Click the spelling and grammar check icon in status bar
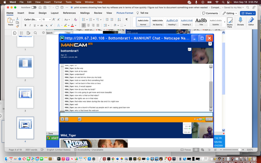Viewport: 261px width, 163px height. [x=42, y=150]
